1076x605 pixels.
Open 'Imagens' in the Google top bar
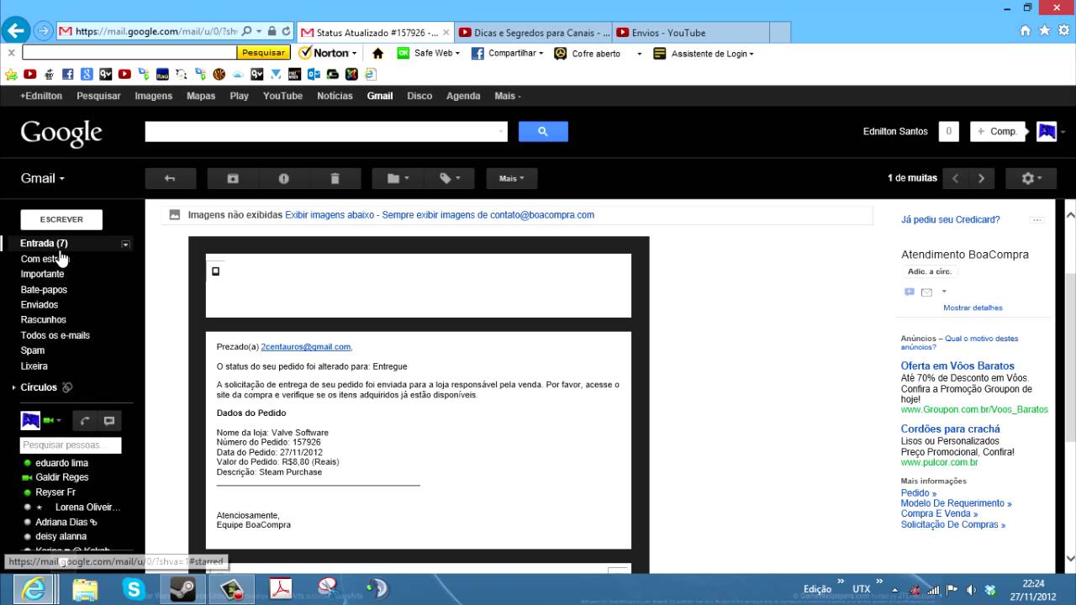pyautogui.click(x=154, y=96)
